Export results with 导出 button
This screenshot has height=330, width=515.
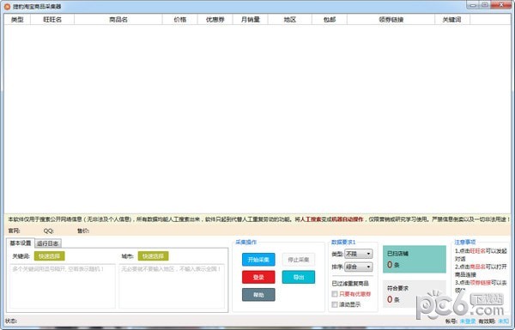pyautogui.click(x=298, y=277)
